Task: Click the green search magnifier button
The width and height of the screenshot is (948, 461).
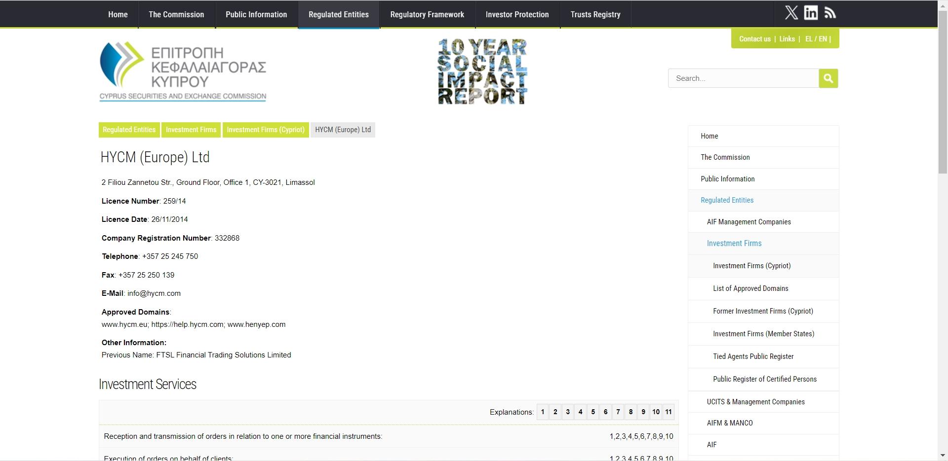Action: [828, 78]
